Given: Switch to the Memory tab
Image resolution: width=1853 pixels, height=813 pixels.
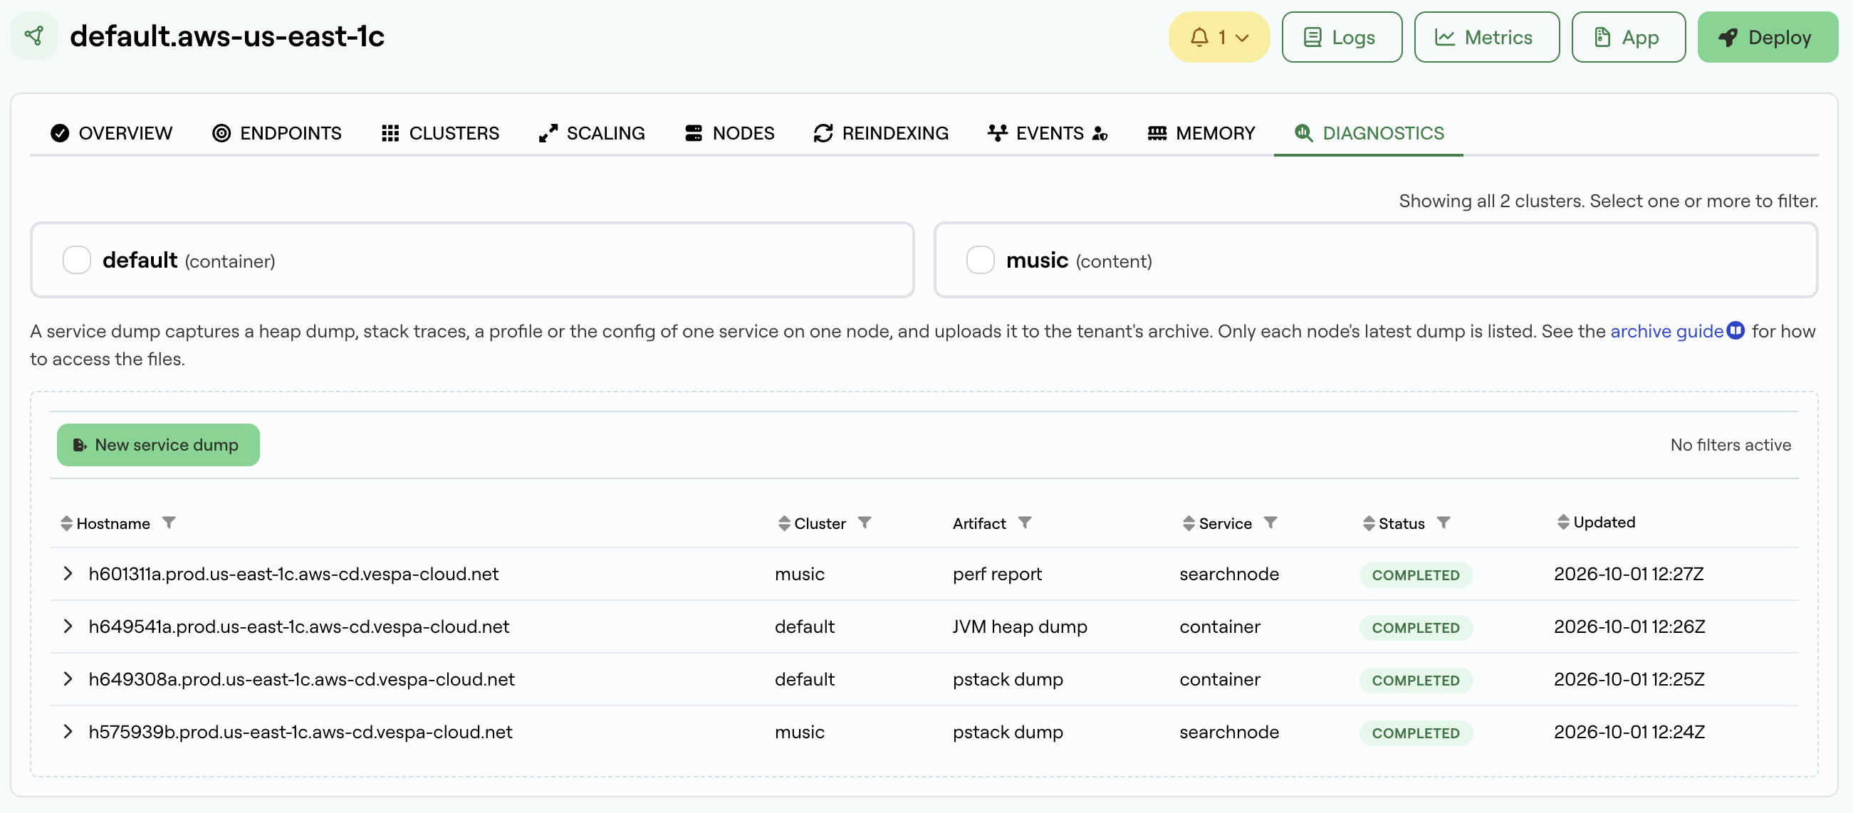Looking at the screenshot, I should click(1201, 133).
